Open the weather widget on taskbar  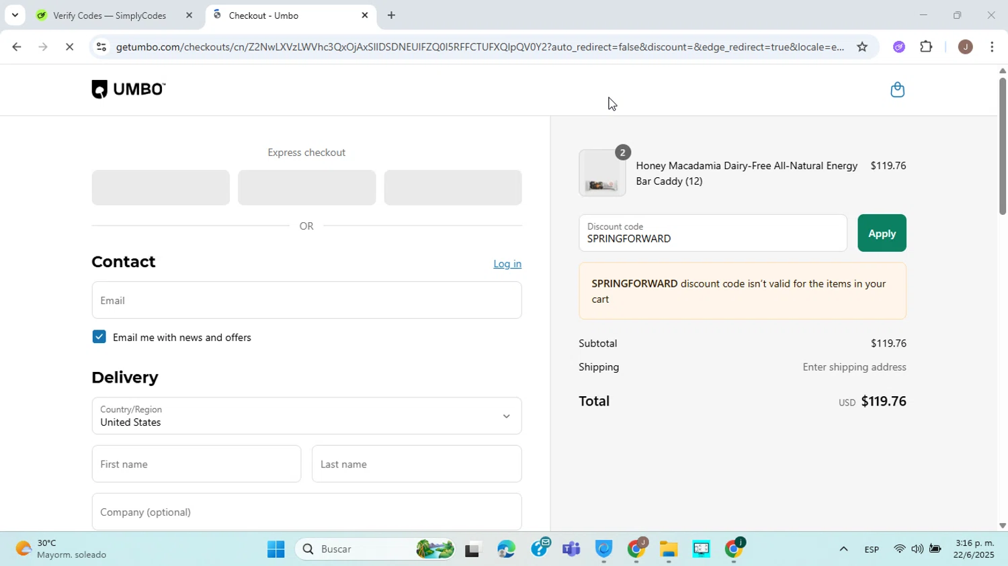coord(62,549)
